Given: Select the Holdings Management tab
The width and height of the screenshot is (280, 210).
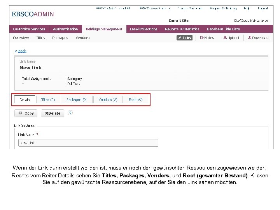Looking at the screenshot, I should click(x=104, y=29).
